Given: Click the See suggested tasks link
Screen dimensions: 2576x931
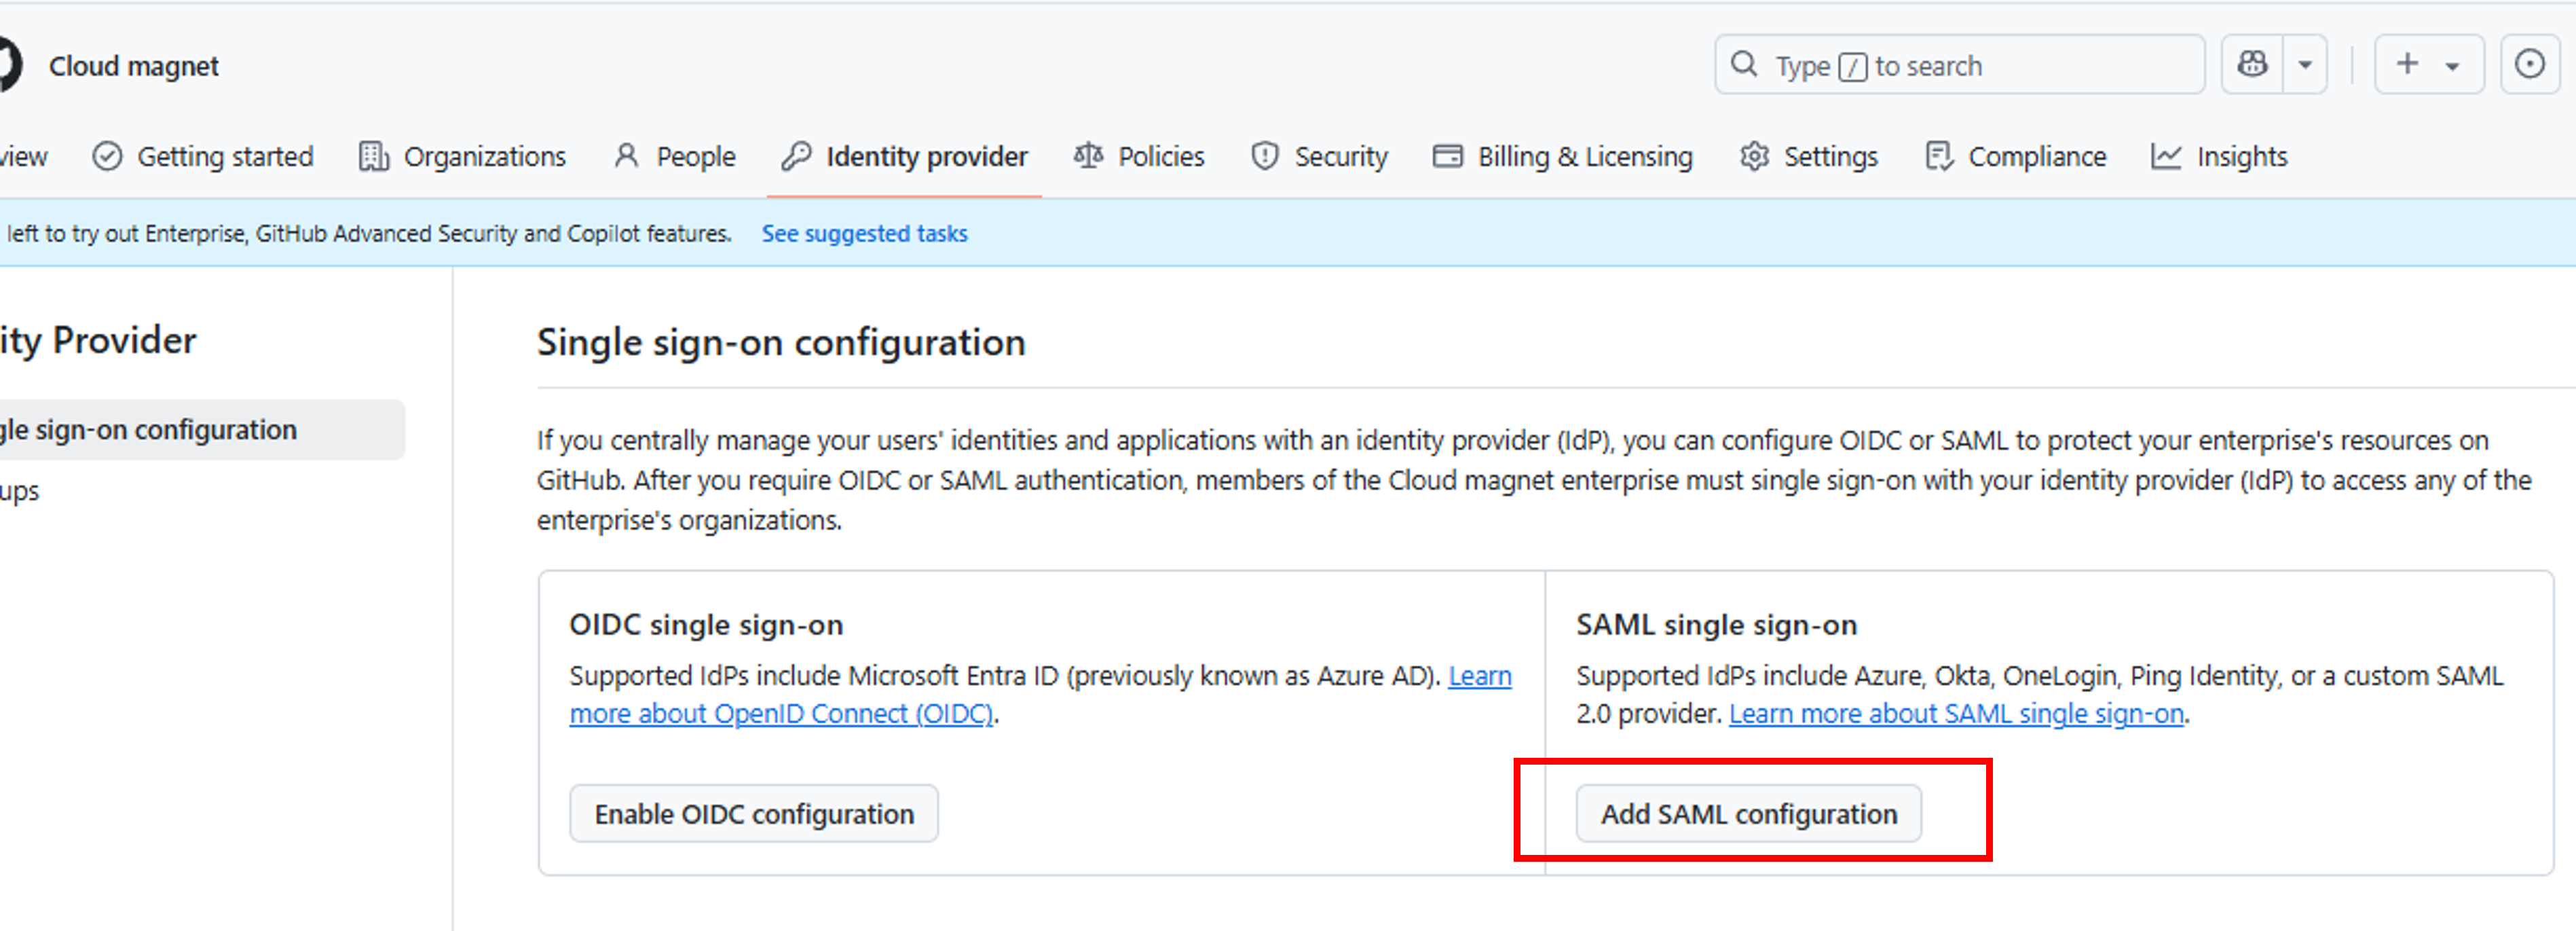Looking at the screenshot, I should 864,233.
